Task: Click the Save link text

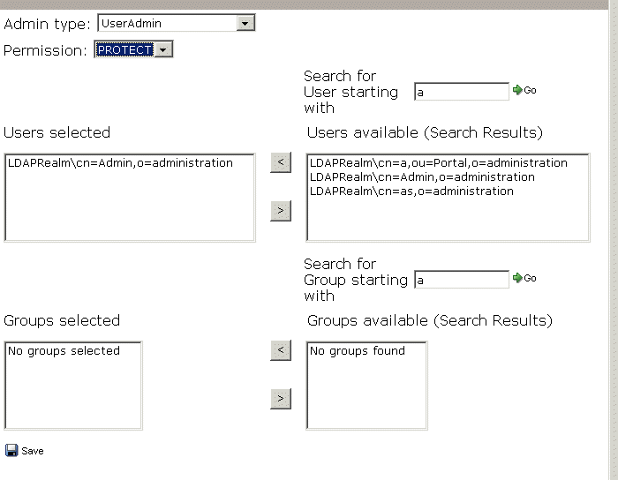Action: (33, 451)
